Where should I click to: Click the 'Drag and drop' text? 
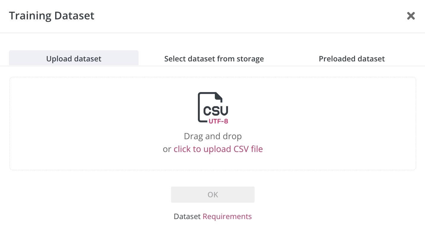point(212,136)
